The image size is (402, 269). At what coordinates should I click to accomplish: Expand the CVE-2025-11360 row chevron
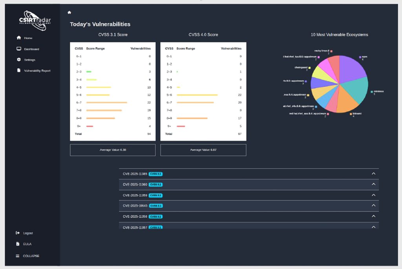[373, 184]
